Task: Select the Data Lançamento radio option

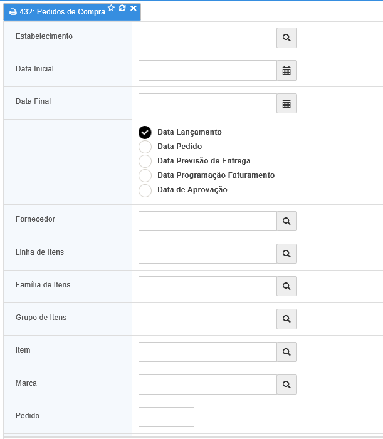Action: [145, 132]
